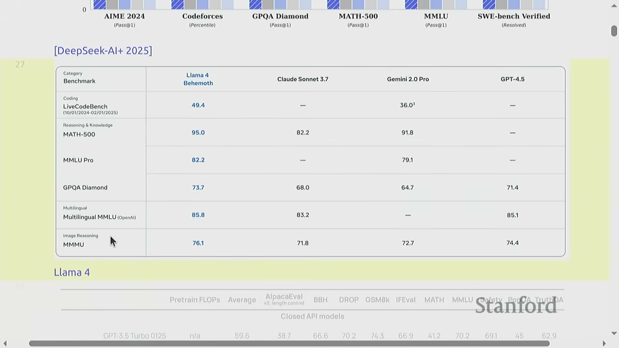Click the line number 27 in the gutter
Viewport: 619px width, 348px height.
20,64
